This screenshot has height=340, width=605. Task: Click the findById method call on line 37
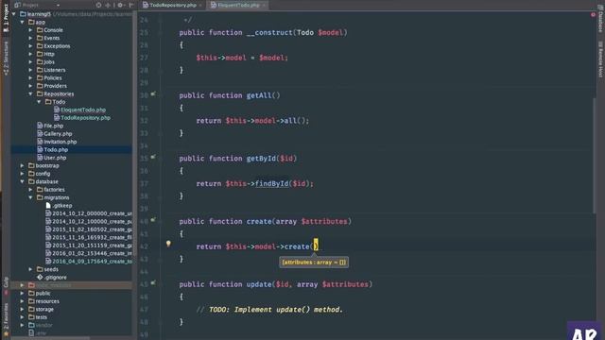271,183
